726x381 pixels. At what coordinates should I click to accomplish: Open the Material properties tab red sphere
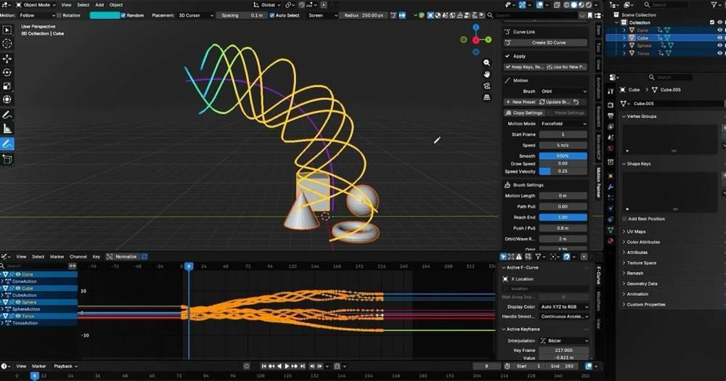[x=611, y=241]
